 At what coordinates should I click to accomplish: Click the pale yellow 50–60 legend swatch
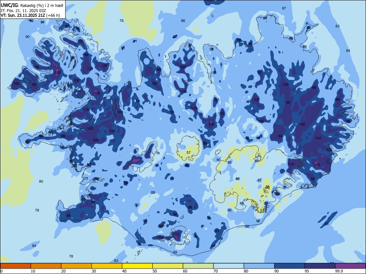pos(168,266)
